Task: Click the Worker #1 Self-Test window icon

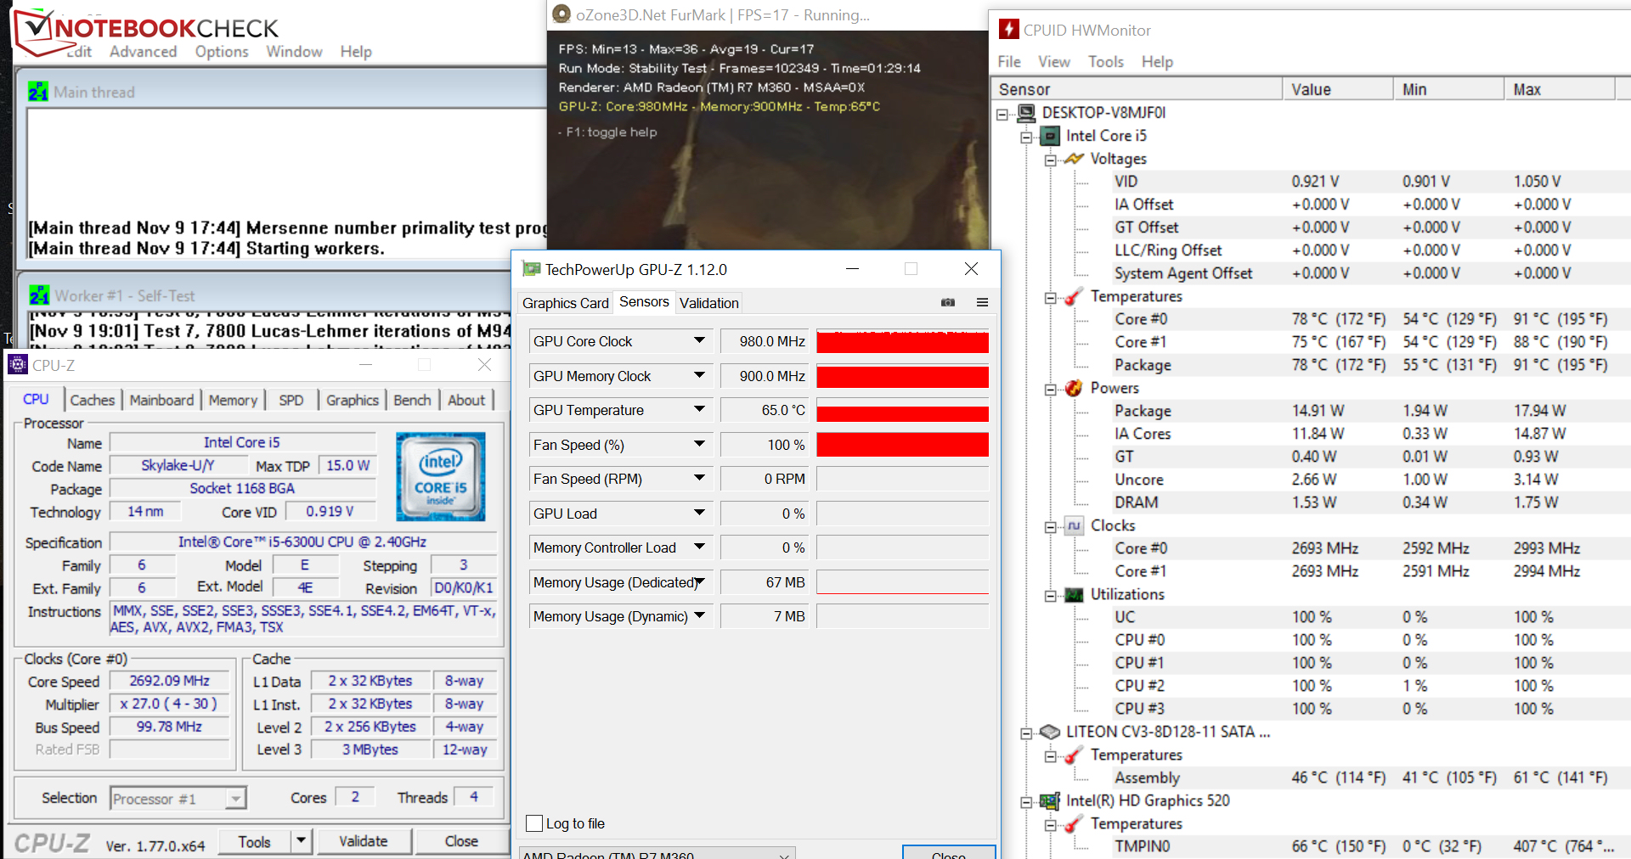Action: click(x=39, y=295)
